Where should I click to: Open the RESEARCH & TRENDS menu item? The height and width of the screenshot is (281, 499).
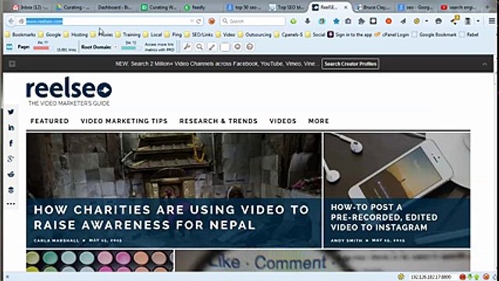coord(219,121)
